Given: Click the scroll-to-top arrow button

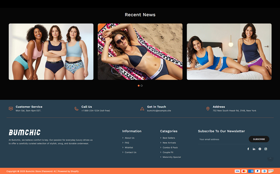Looking at the screenshot, I should (x=270, y=159).
